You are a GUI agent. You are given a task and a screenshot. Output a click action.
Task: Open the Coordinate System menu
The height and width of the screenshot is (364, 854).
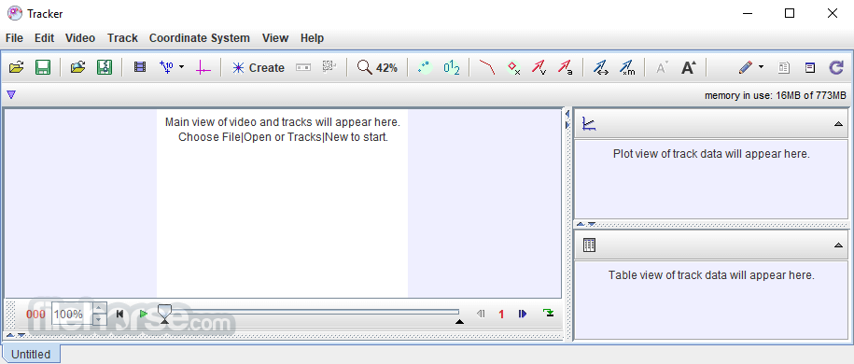(x=200, y=38)
